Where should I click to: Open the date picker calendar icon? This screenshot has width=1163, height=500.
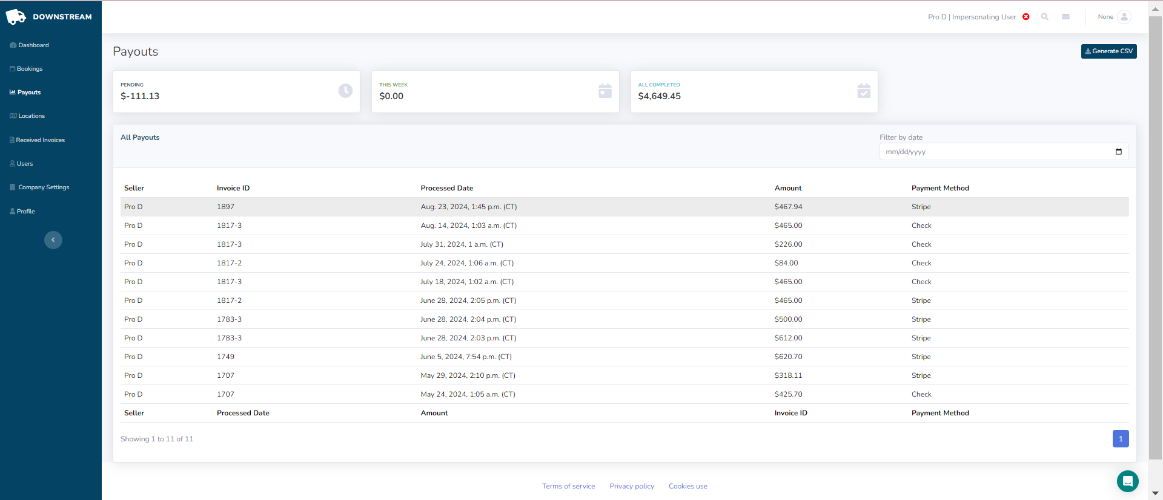1119,152
